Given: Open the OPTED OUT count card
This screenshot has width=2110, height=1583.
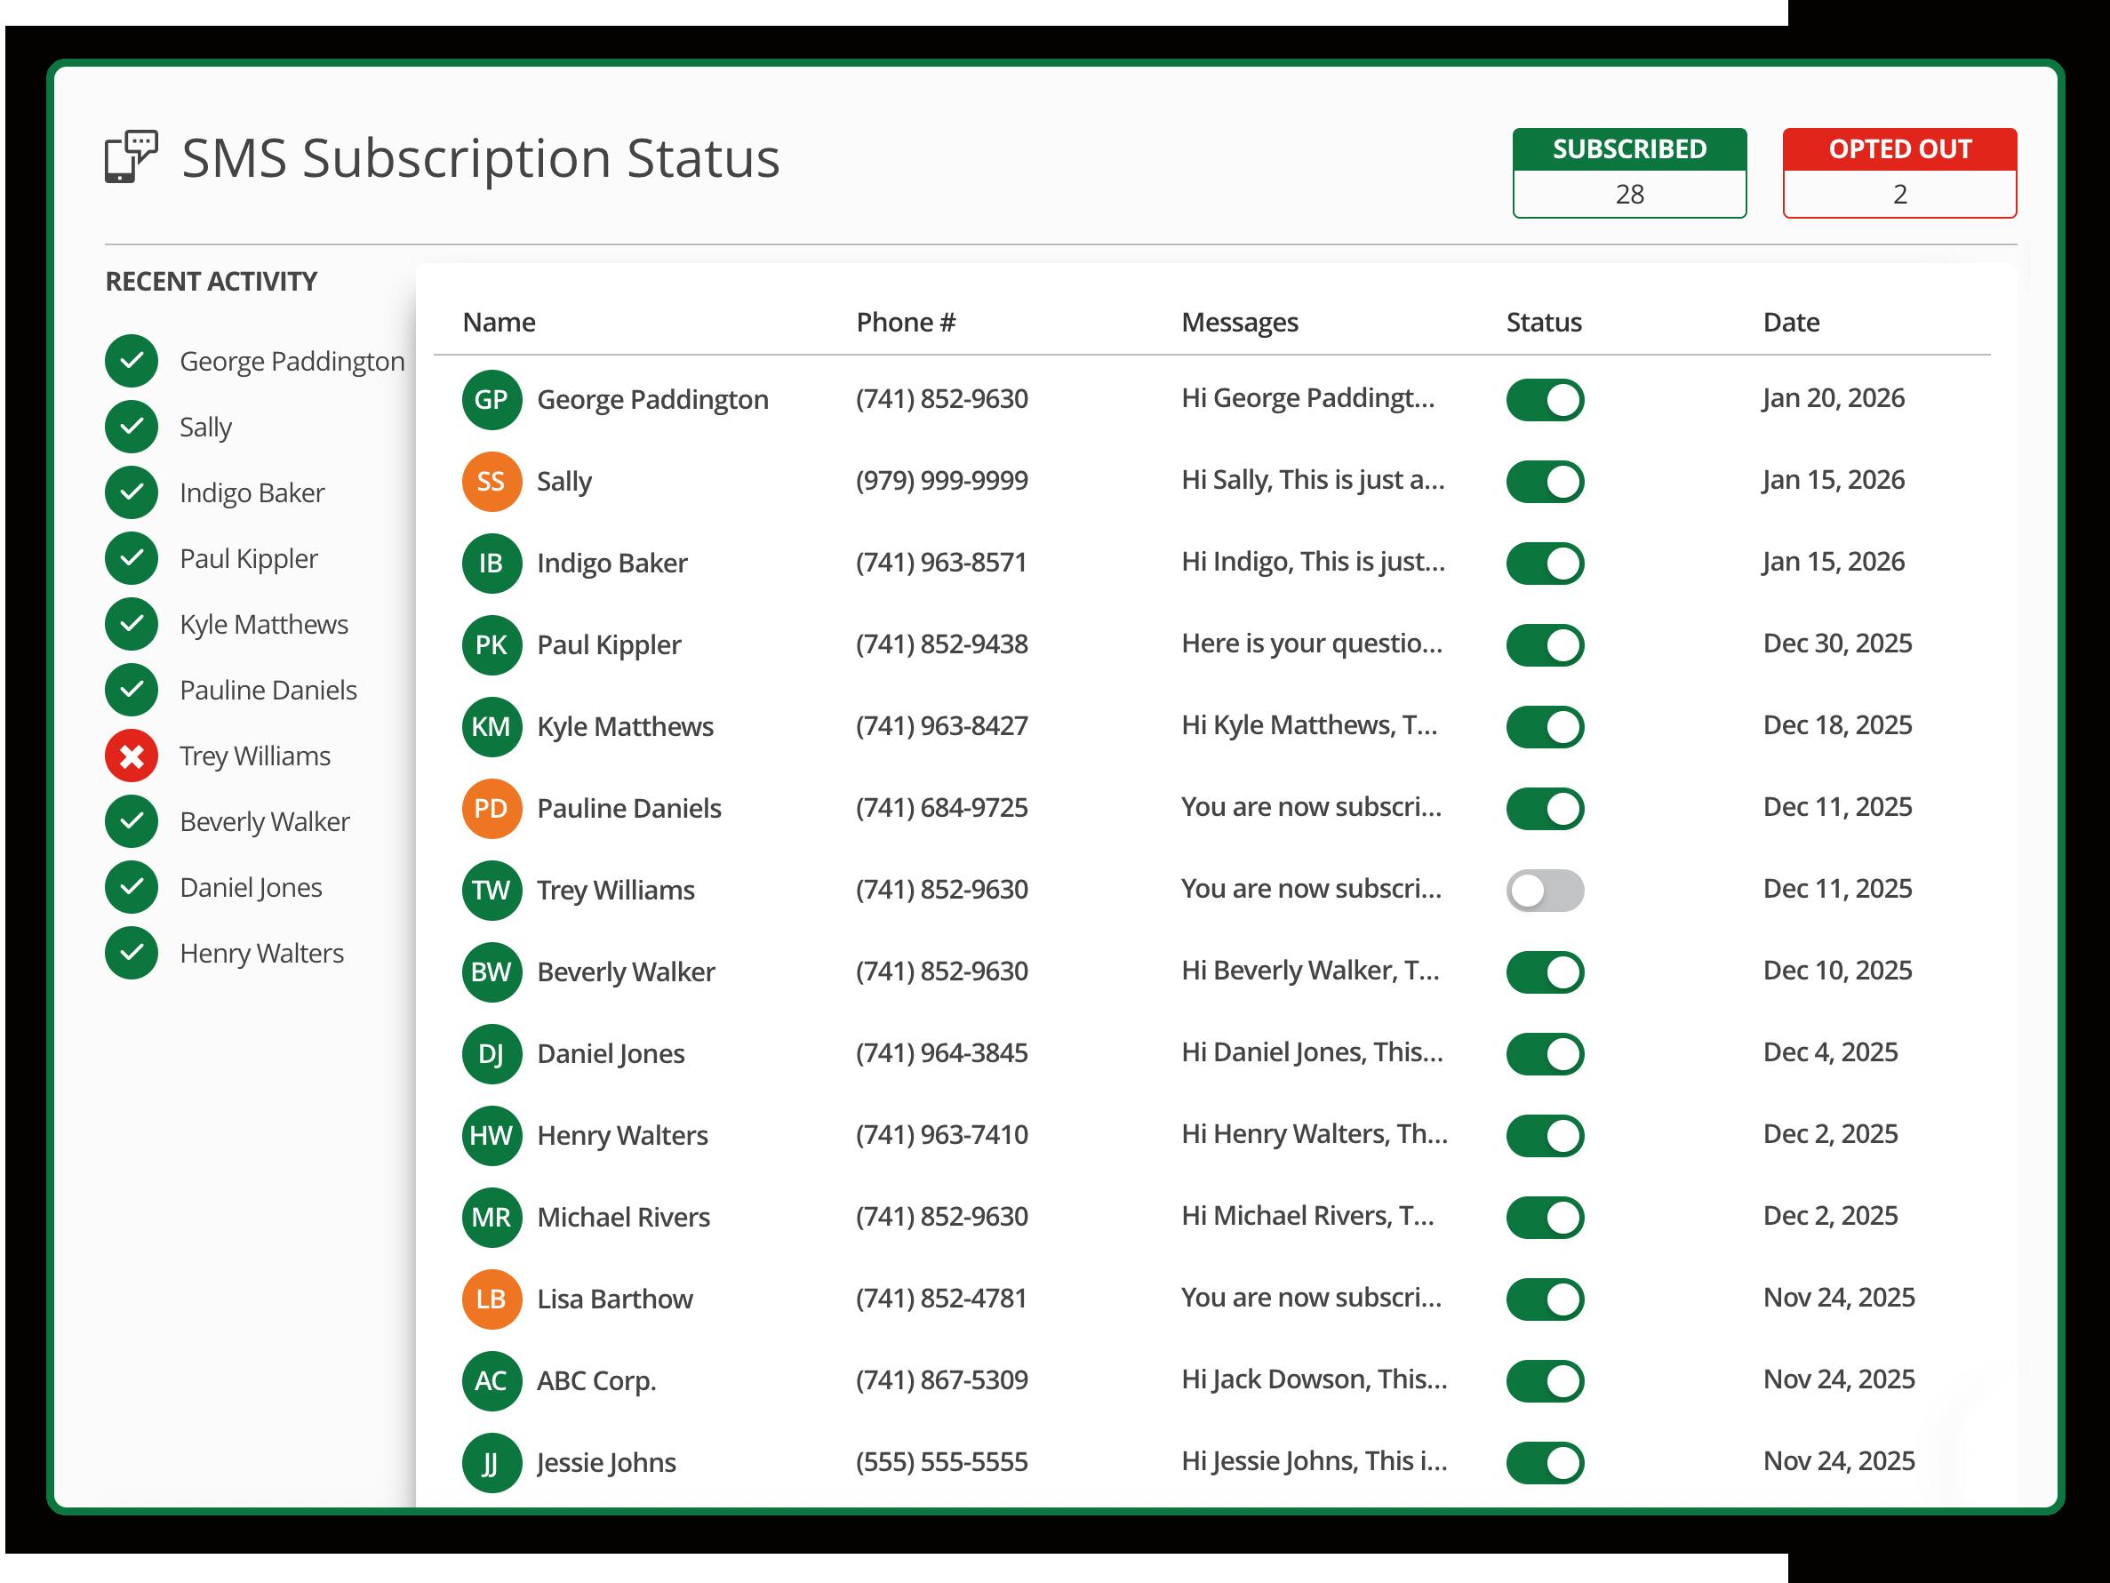Looking at the screenshot, I should coord(1898,173).
